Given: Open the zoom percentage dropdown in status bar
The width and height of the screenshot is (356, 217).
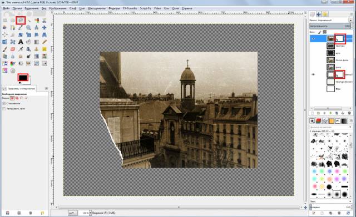Looking at the screenshot, I should [90, 213].
